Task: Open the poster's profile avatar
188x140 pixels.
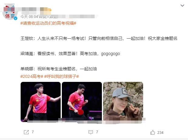Action: 10,12
